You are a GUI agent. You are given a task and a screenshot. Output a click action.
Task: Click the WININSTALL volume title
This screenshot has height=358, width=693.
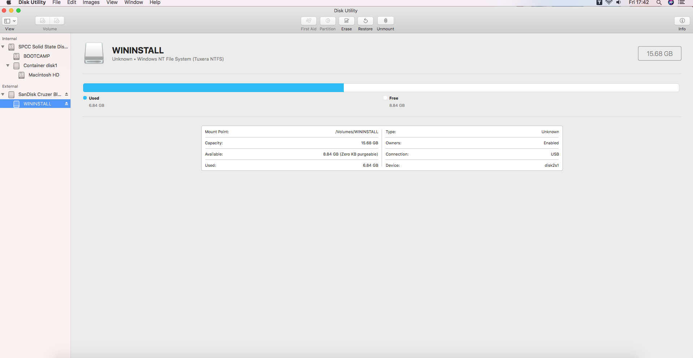click(138, 51)
